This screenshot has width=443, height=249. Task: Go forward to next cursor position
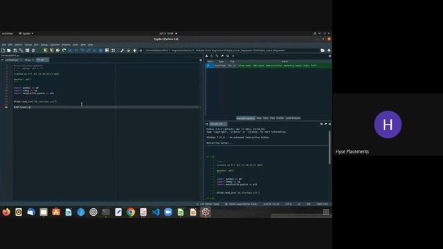(141, 50)
